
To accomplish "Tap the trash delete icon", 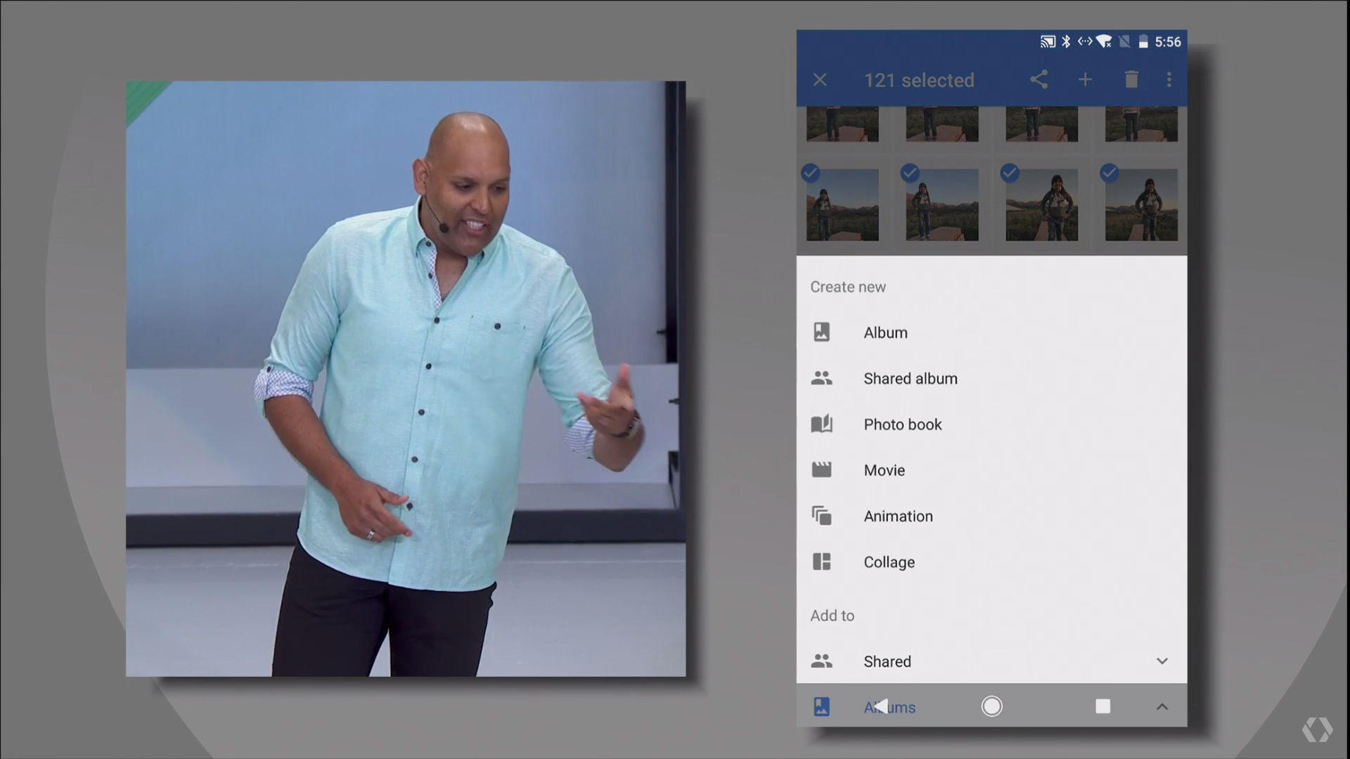I will tap(1131, 79).
